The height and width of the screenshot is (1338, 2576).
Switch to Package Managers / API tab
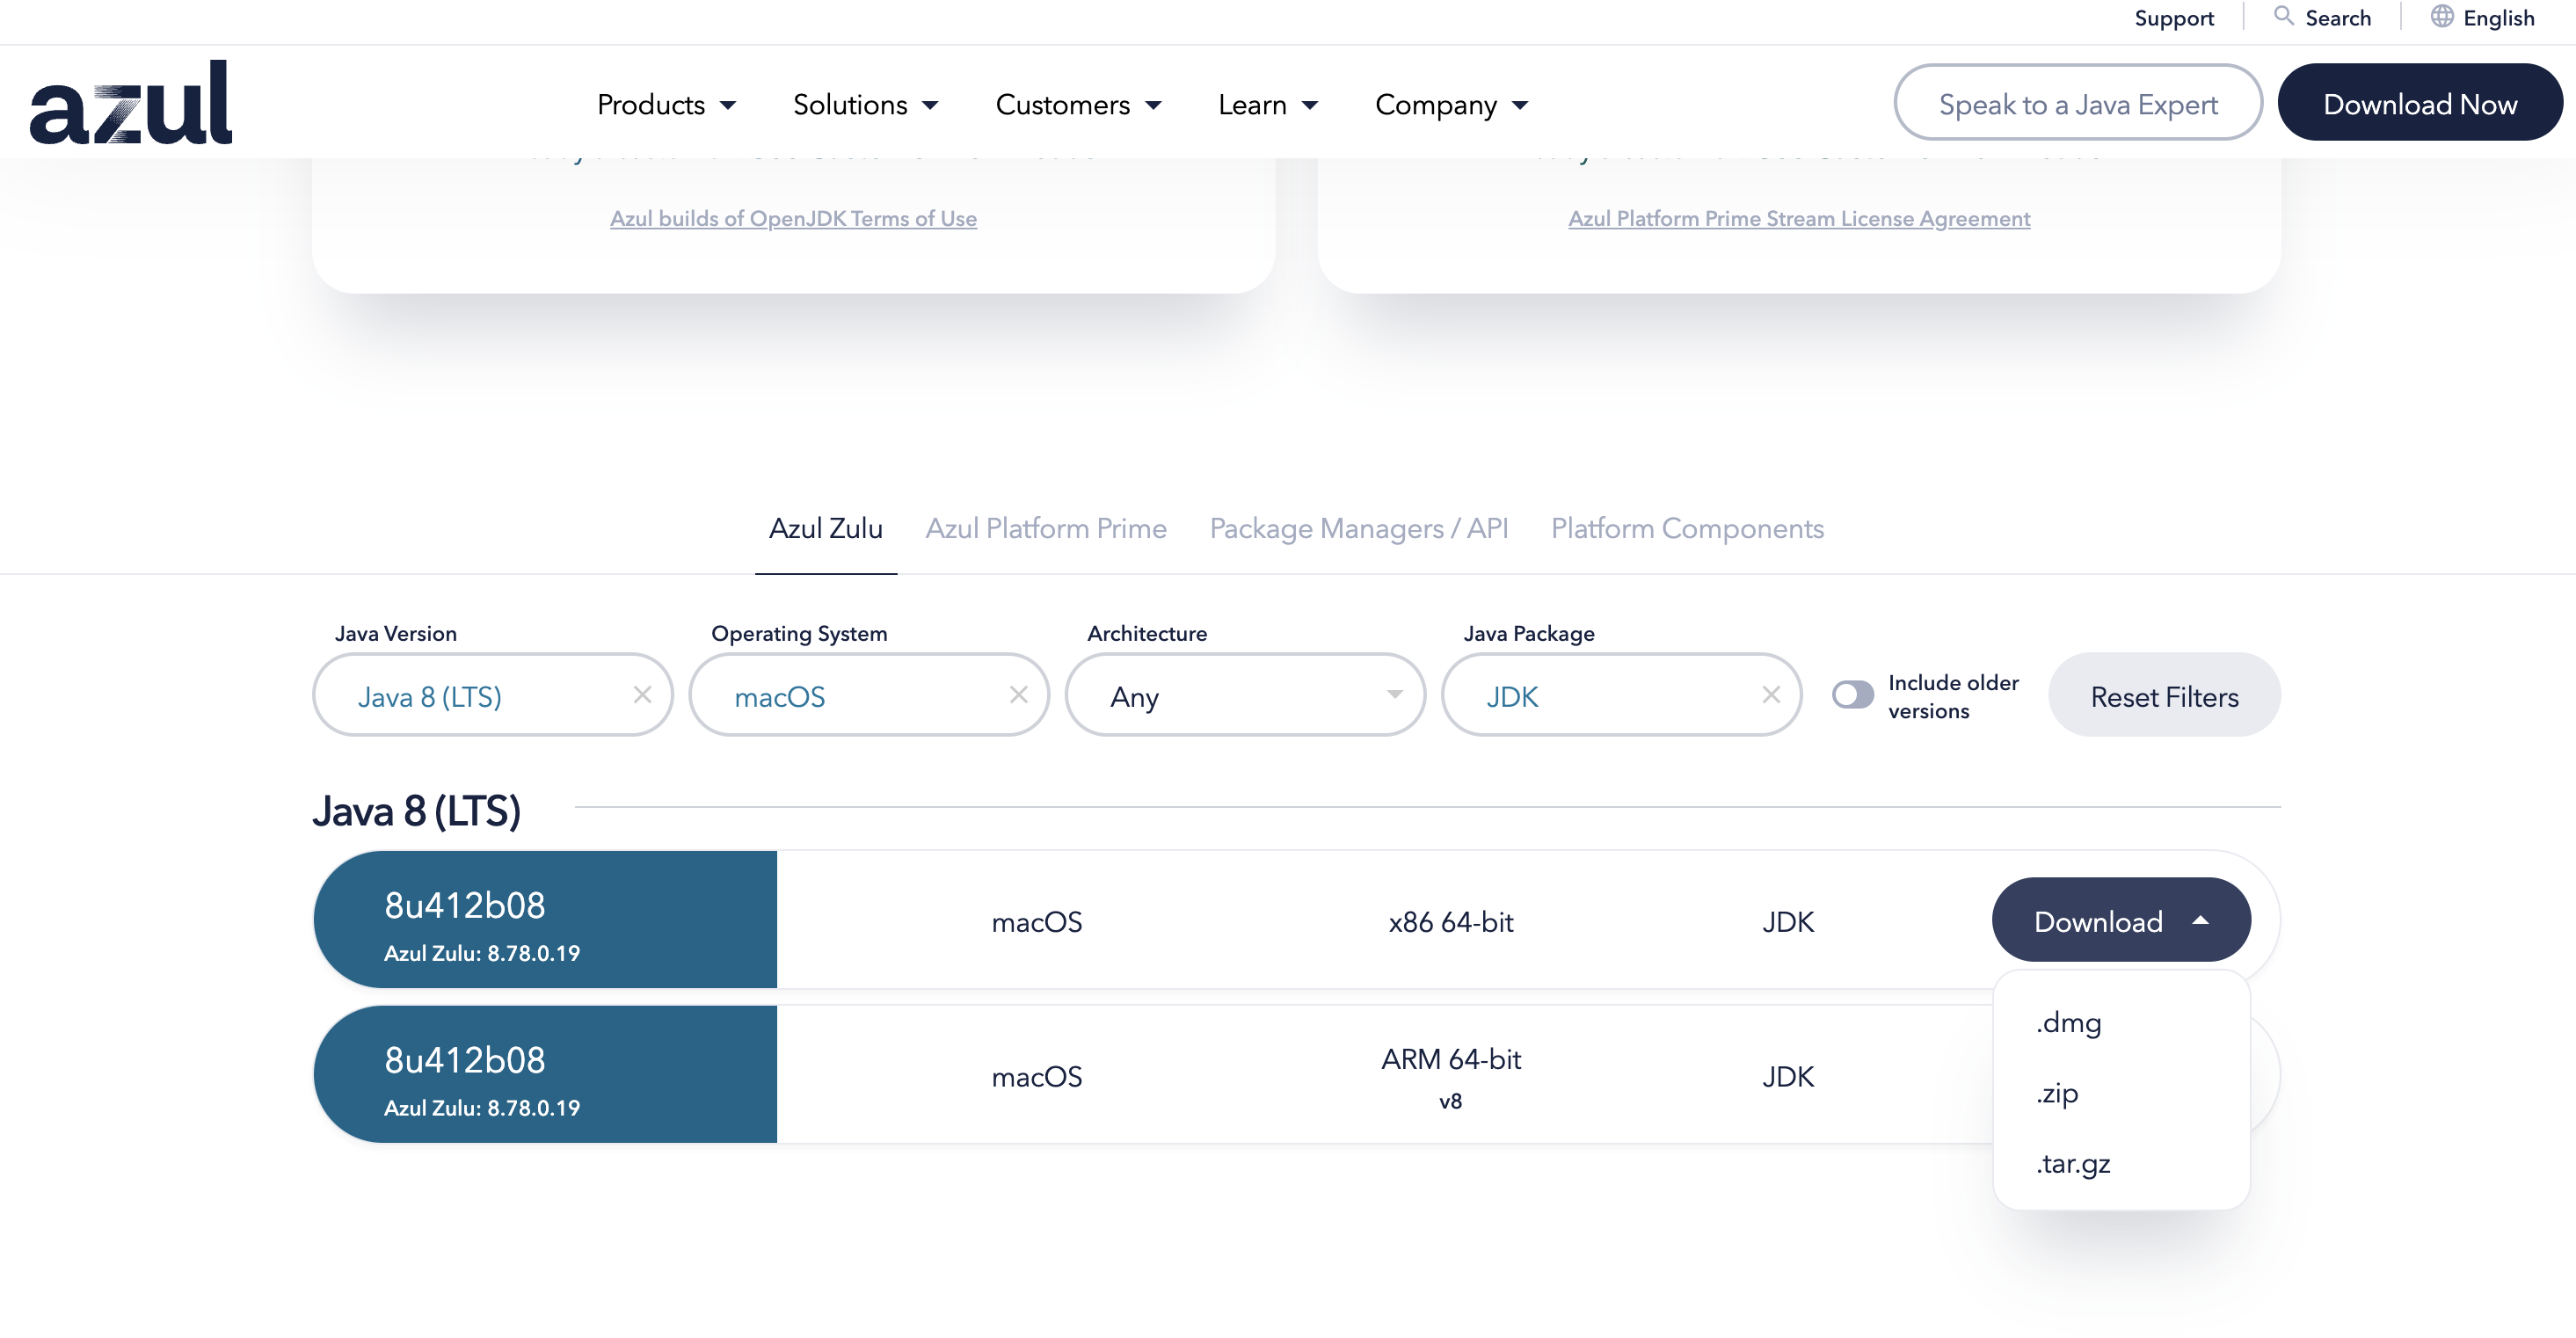(x=1359, y=528)
